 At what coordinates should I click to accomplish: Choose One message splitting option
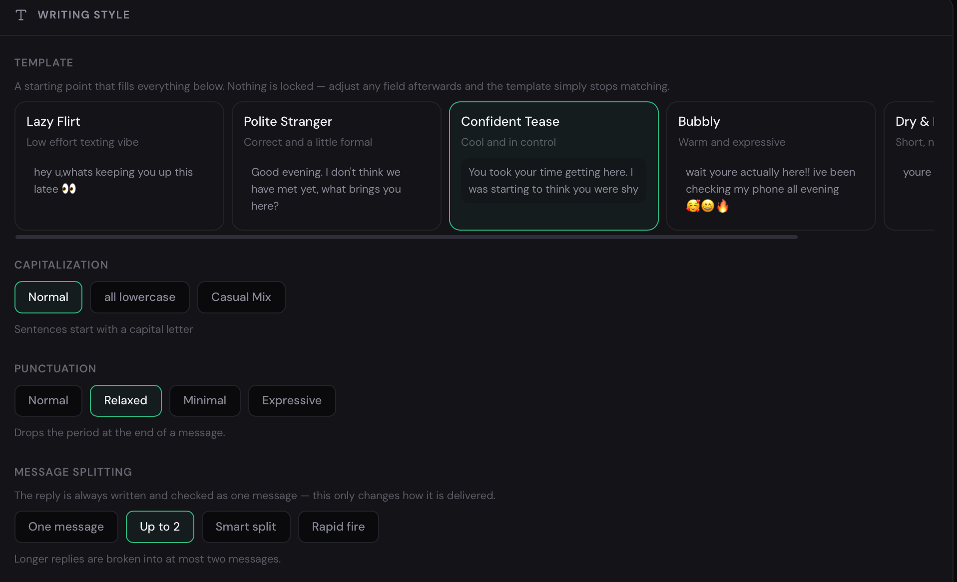66,527
